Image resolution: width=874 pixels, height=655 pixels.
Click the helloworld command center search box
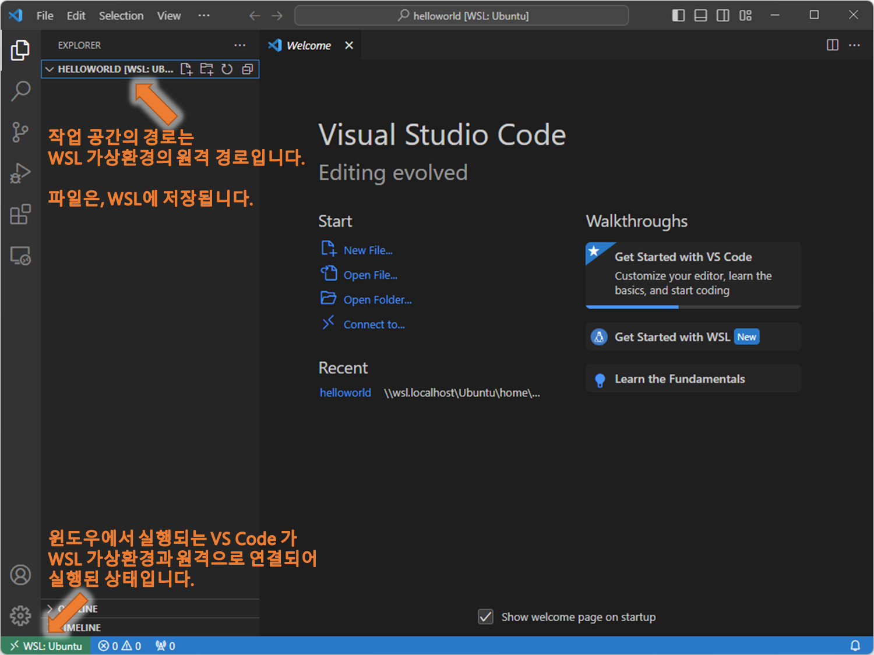click(461, 16)
